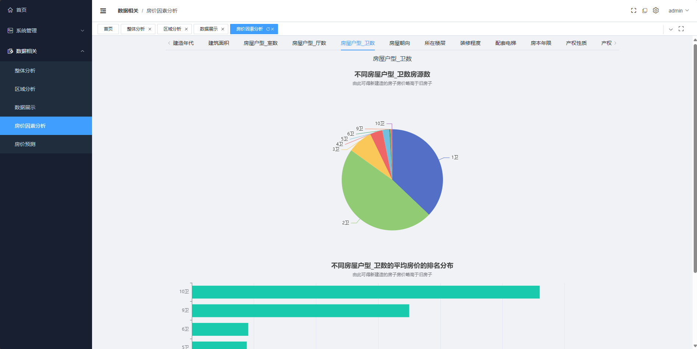Open settings gear icon in header

click(656, 11)
